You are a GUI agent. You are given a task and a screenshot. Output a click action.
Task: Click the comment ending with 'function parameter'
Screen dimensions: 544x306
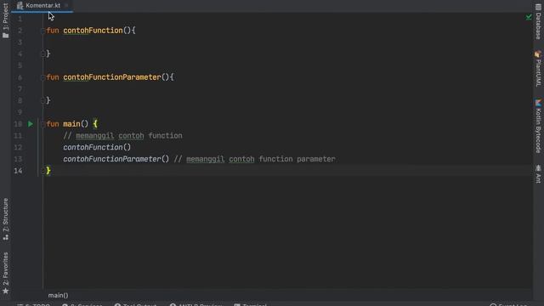click(255, 159)
